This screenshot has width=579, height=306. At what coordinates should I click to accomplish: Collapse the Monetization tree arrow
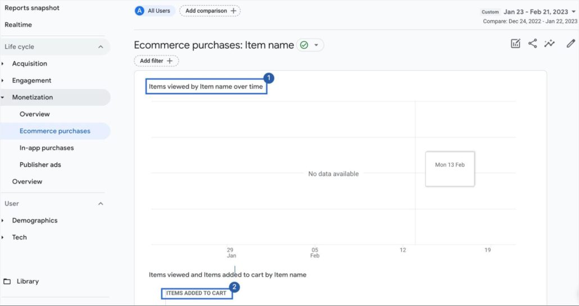point(3,97)
